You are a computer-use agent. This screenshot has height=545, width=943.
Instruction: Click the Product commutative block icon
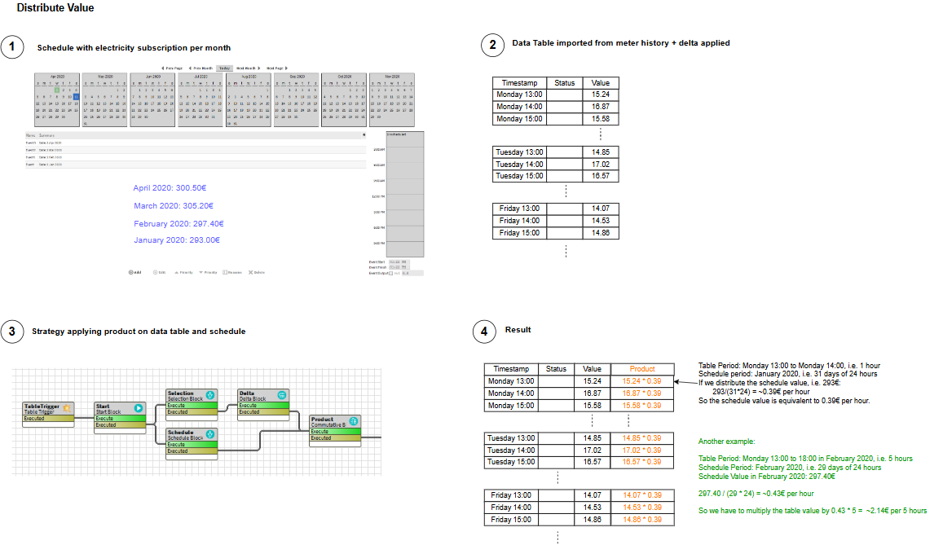(354, 420)
